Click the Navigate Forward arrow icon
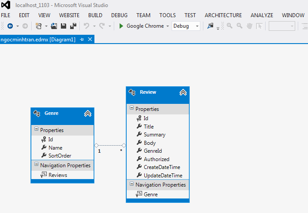 (25, 26)
